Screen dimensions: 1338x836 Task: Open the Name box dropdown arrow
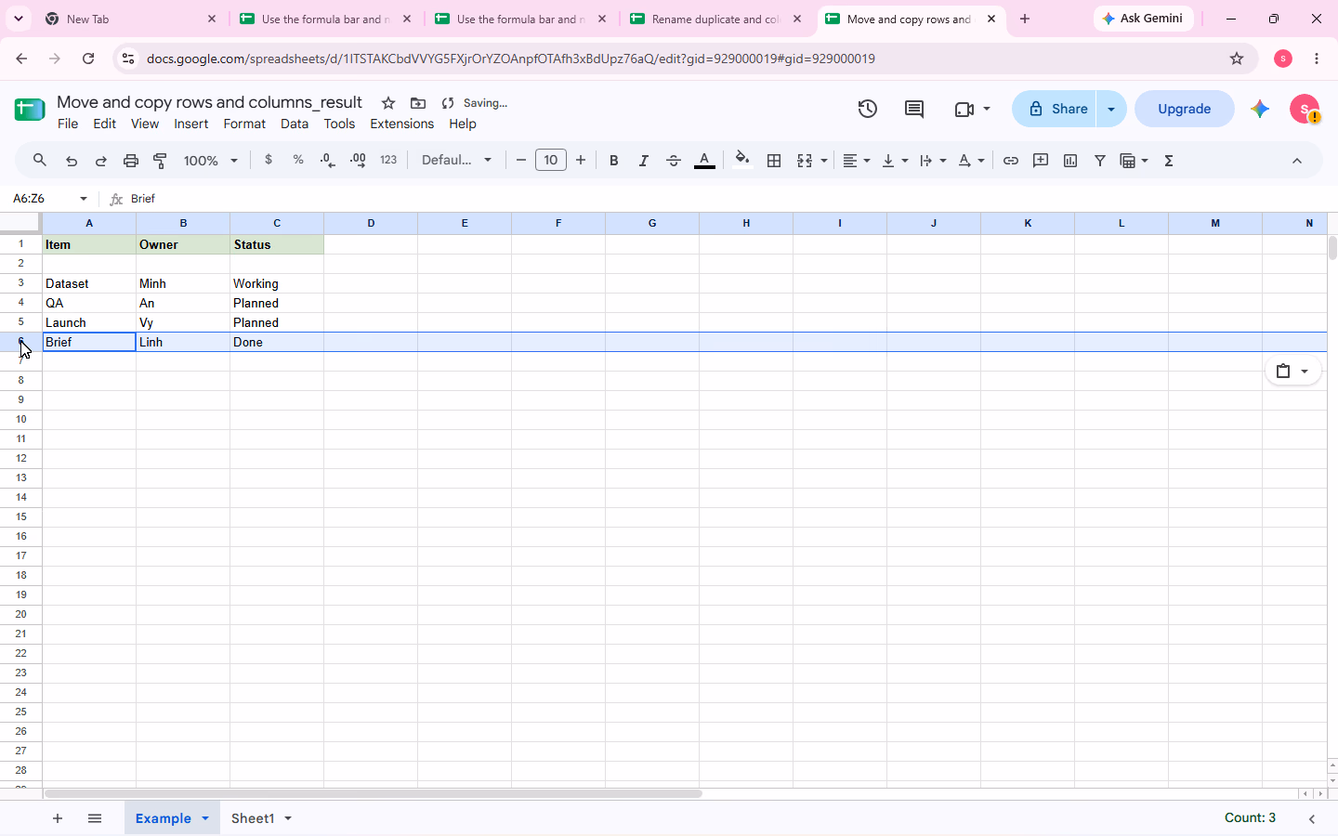[x=84, y=199]
